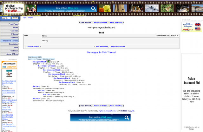Image resolution: width=203 pixels, height=132 pixels.
Task: Open the Newsletter sidebar item
Action: pos(10,44)
